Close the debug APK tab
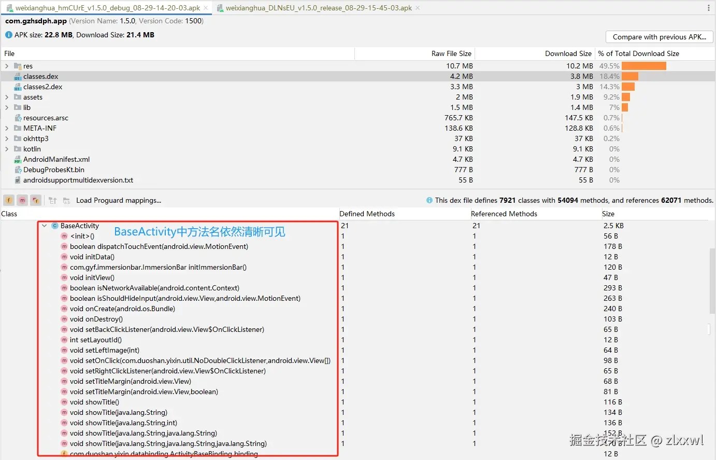Viewport: 716px width, 460px height. 206,8
